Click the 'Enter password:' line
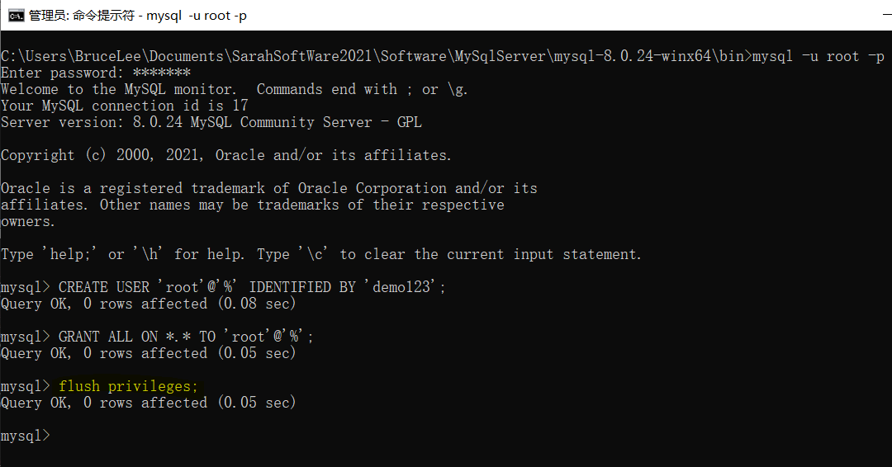892x467 pixels. point(96,73)
